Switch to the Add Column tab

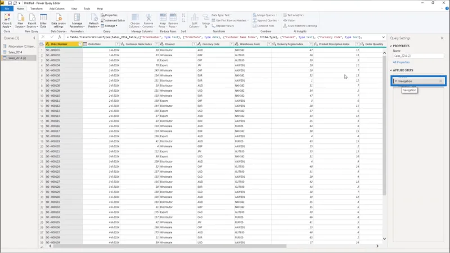[57, 8]
